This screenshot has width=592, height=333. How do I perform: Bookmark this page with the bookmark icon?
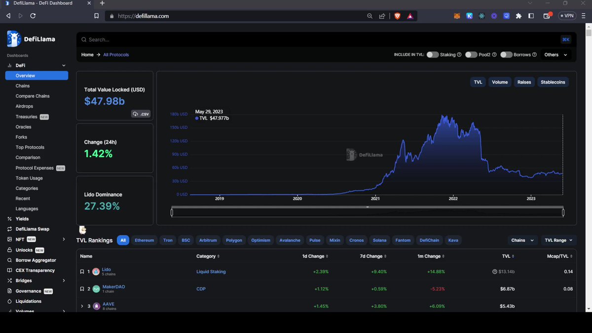(97, 16)
